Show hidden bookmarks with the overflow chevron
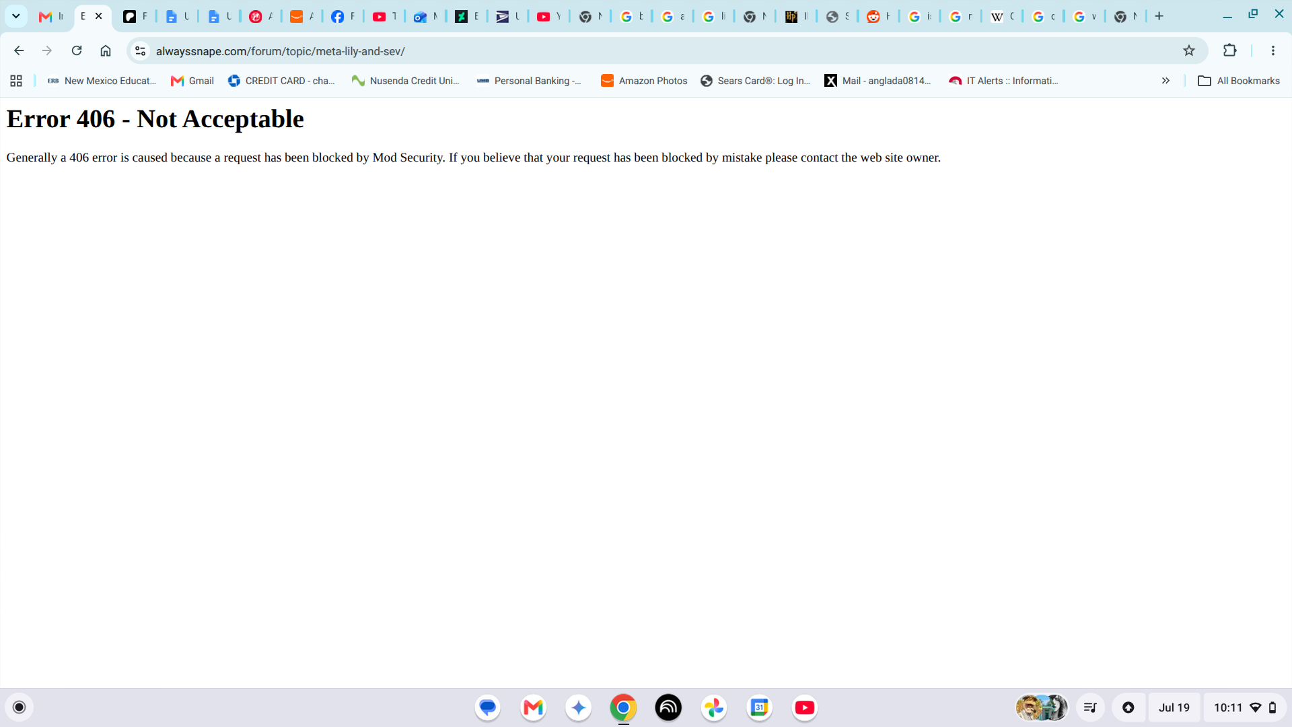 pos(1165,81)
